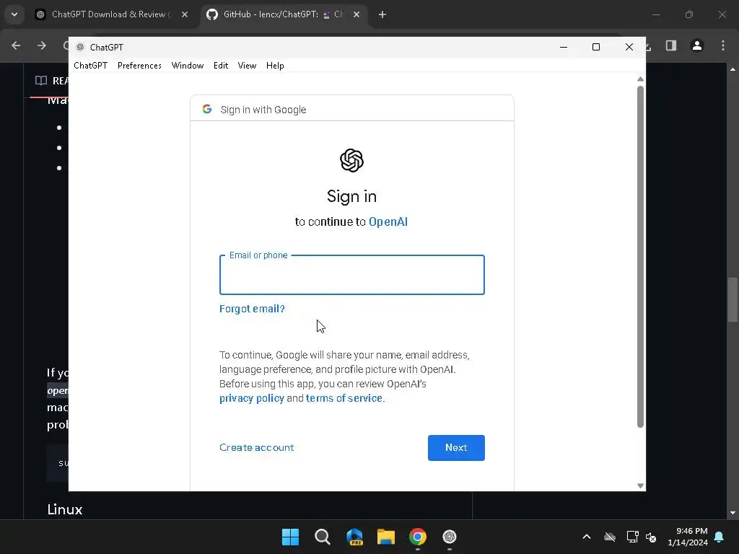Close the GitHub lencx/ChatGPT tab
The width and height of the screenshot is (739, 554).
pyautogui.click(x=357, y=14)
